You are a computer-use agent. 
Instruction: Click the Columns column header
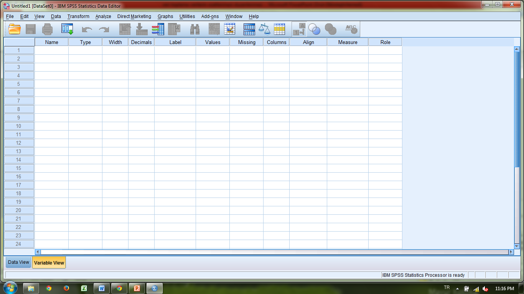(277, 42)
